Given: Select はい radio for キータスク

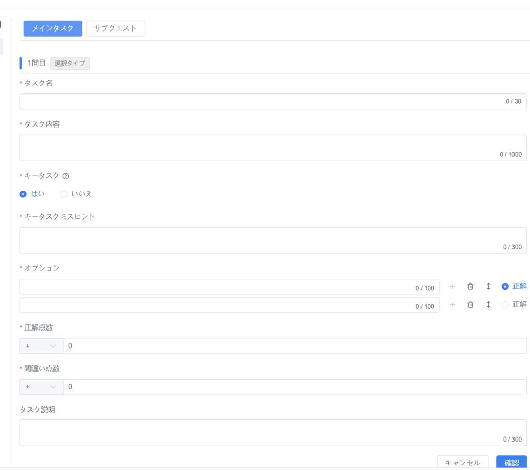Looking at the screenshot, I should tap(23, 194).
